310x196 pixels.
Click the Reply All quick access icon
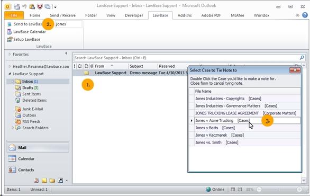[x=48, y=6]
